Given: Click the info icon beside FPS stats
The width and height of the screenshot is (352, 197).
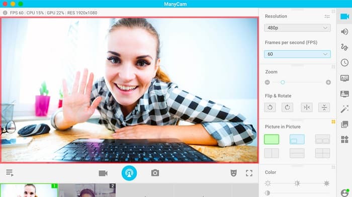Looking at the screenshot, I should tap(5, 13).
